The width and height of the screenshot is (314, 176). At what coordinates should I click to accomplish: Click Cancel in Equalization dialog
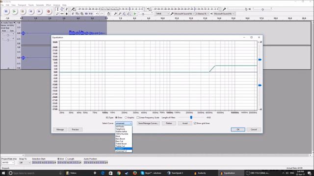click(254, 130)
